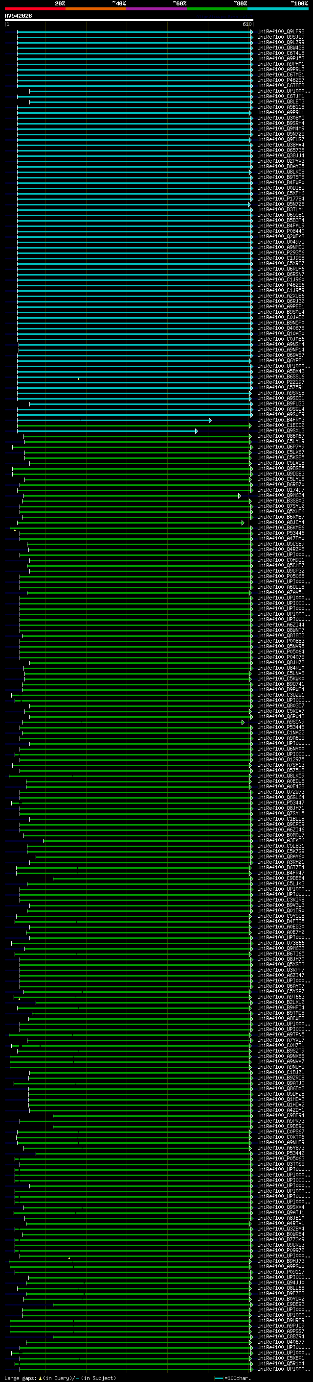Image resolution: width=313 pixels, height=1382 pixels.
Task: Select hit label UniRef100_C0H9I1
Action: tap(281, 561)
